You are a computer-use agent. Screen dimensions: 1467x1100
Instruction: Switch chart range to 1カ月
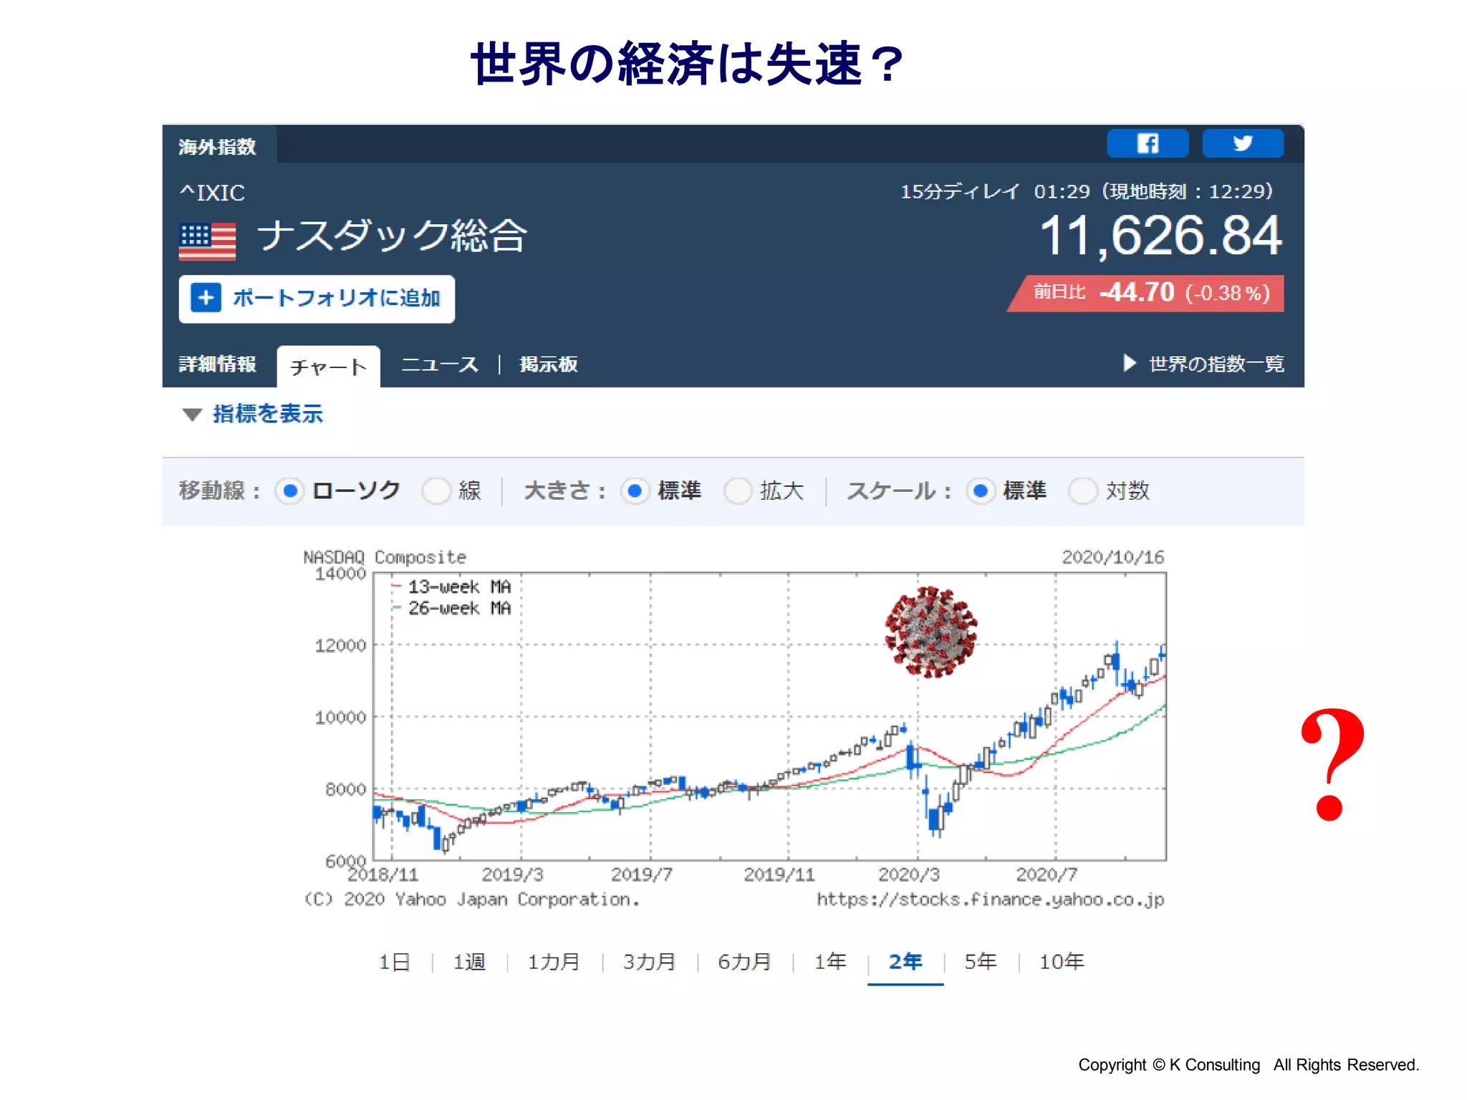554,962
